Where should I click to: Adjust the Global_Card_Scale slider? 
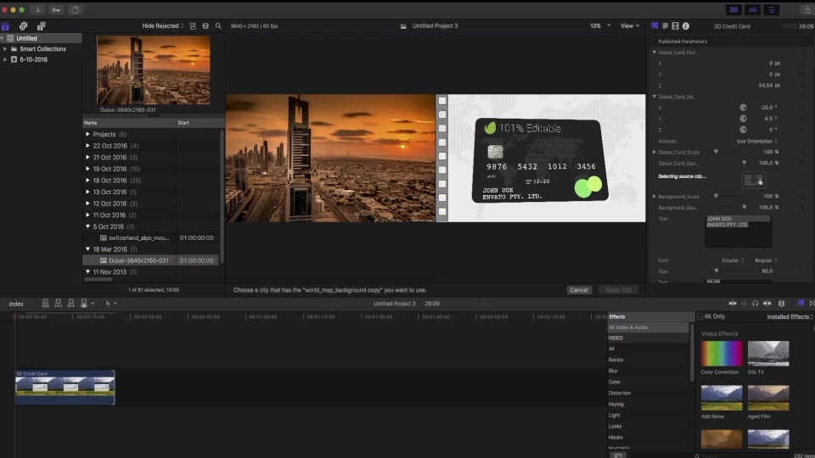(716, 152)
